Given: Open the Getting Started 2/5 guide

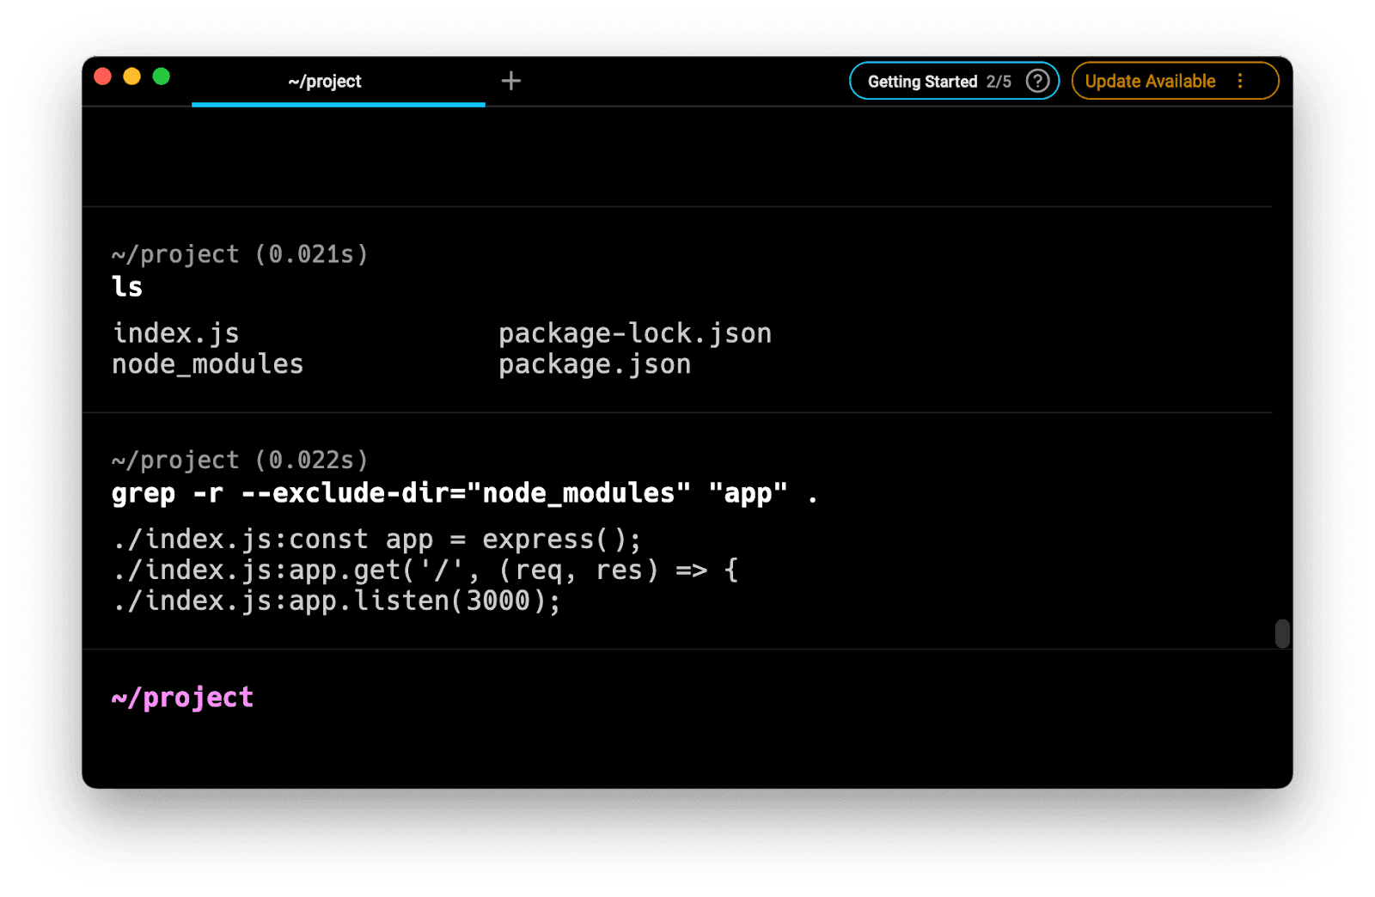Looking at the screenshot, I should coord(938,82).
